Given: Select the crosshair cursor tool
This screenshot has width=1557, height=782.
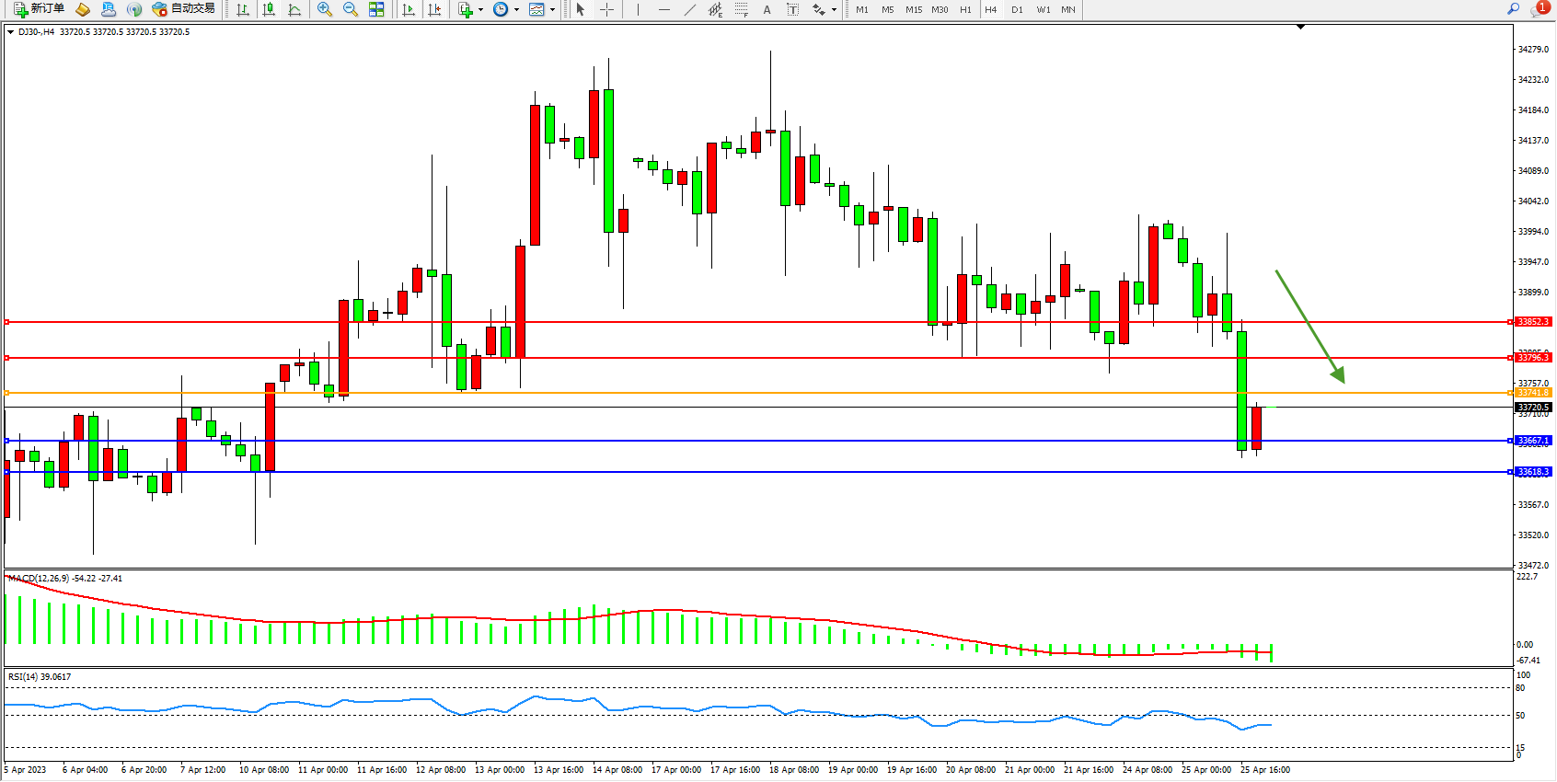Looking at the screenshot, I should 607,9.
